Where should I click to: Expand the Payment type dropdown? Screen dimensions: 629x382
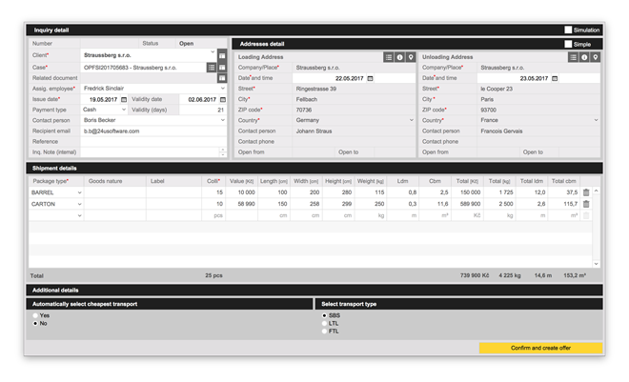pyautogui.click(x=124, y=110)
